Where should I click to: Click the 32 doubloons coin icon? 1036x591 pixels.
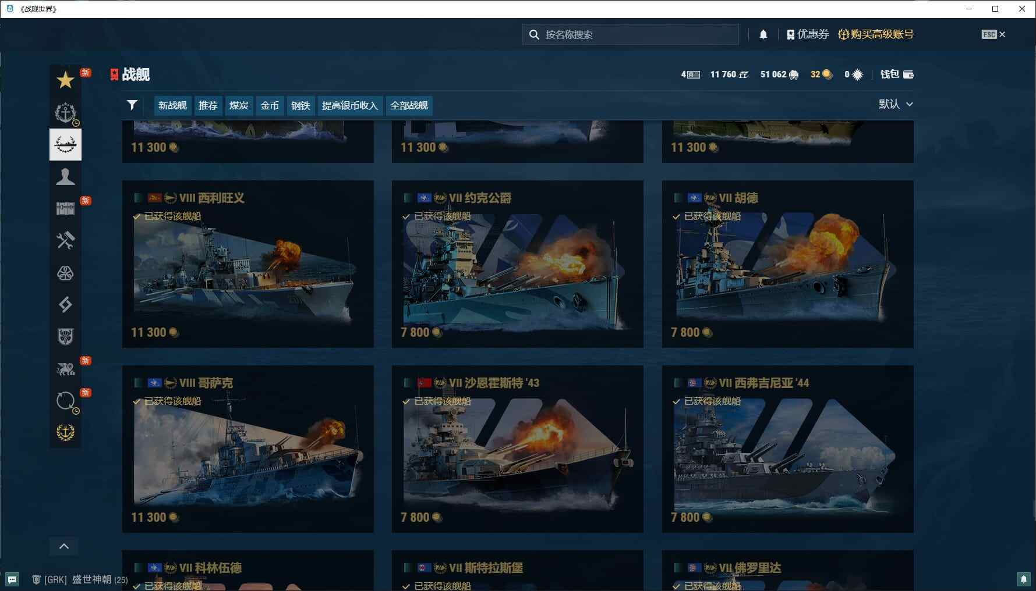[827, 74]
